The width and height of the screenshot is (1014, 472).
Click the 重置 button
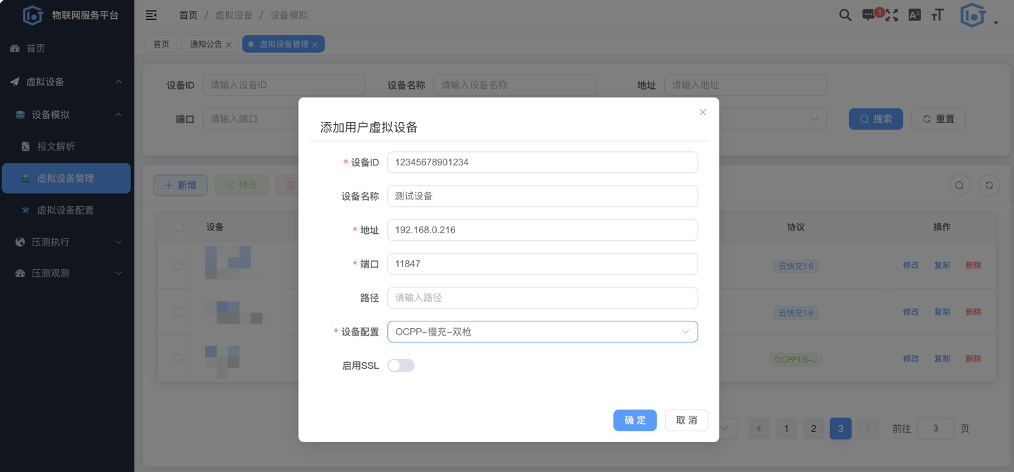click(939, 119)
